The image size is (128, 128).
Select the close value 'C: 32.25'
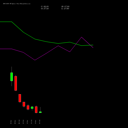pos(45,7)
